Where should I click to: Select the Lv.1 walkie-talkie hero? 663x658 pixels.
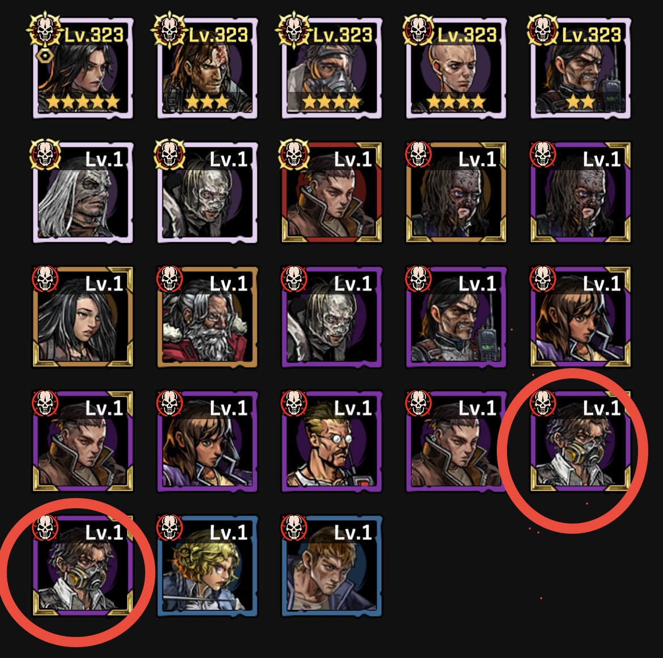point(456,317)
